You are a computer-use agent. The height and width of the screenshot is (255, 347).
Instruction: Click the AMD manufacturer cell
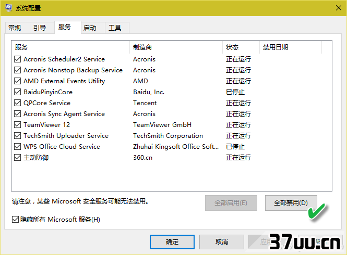[x=140, y=81]
